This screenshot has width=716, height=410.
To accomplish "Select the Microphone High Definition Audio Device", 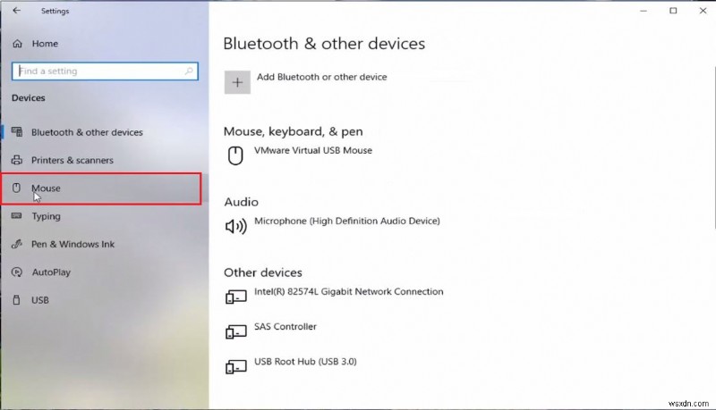I will (347, 221).
